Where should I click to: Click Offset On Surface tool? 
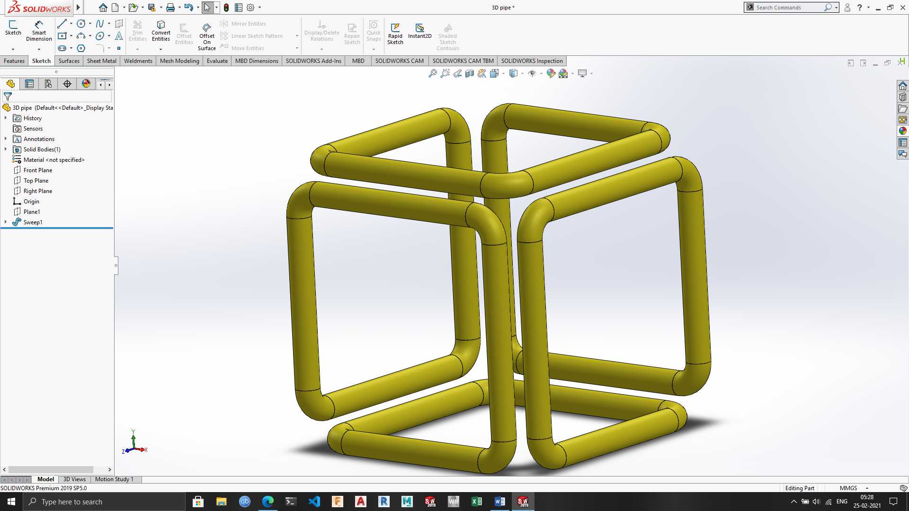point(207,36)
